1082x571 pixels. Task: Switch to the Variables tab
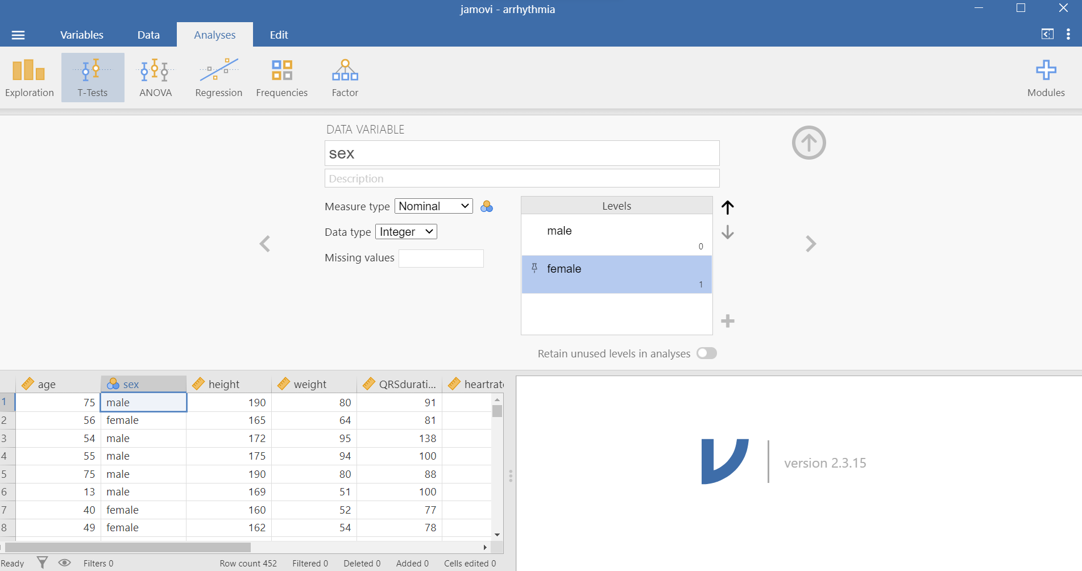82,35
